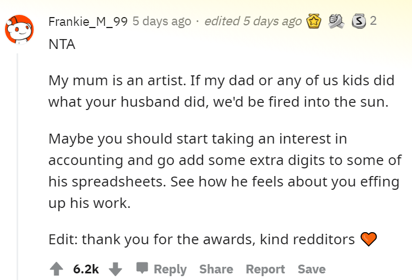
Task: Open Frankie_M_99's Snoo avatar
Action: (19, 29)
